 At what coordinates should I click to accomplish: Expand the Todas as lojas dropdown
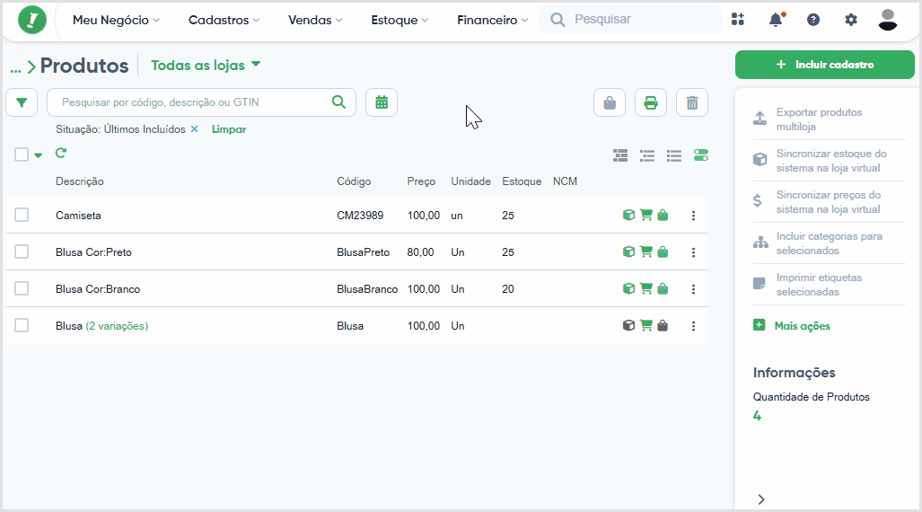click(206, 65)
